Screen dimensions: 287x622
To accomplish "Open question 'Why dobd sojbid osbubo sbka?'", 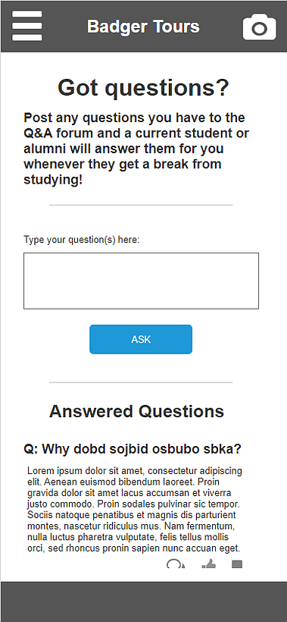I will pyautogui.click(x=133, y=449).
